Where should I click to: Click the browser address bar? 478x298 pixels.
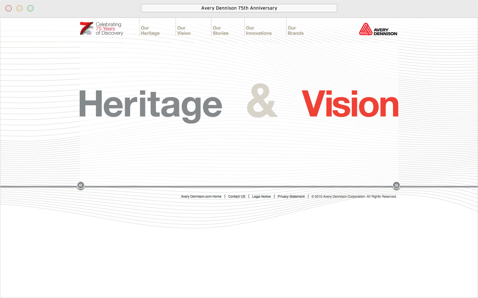(x=239, y=8)
